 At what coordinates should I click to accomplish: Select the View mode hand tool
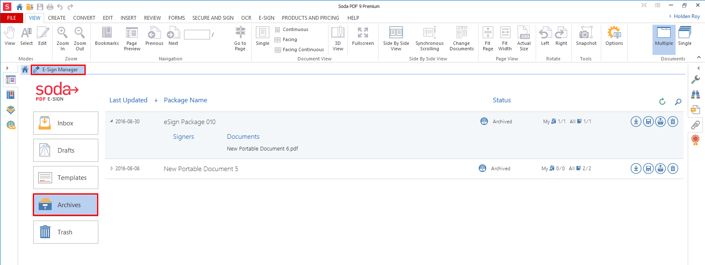pyautogui.click(x=9, y=36)
